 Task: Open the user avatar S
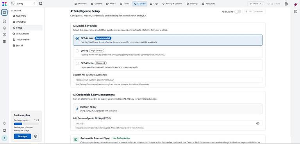coord(4,138)
